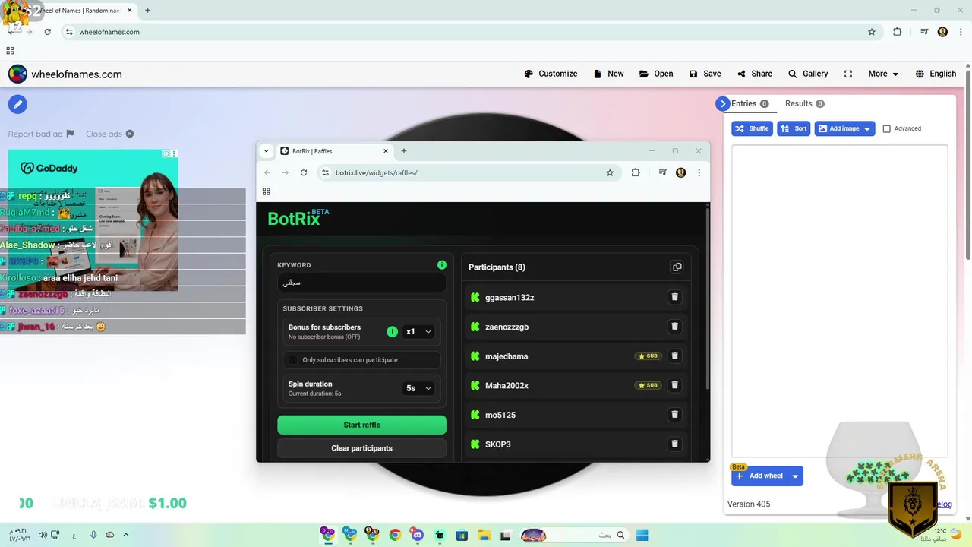Open the tab search dropdown in BotRix window

click(266, 151)
